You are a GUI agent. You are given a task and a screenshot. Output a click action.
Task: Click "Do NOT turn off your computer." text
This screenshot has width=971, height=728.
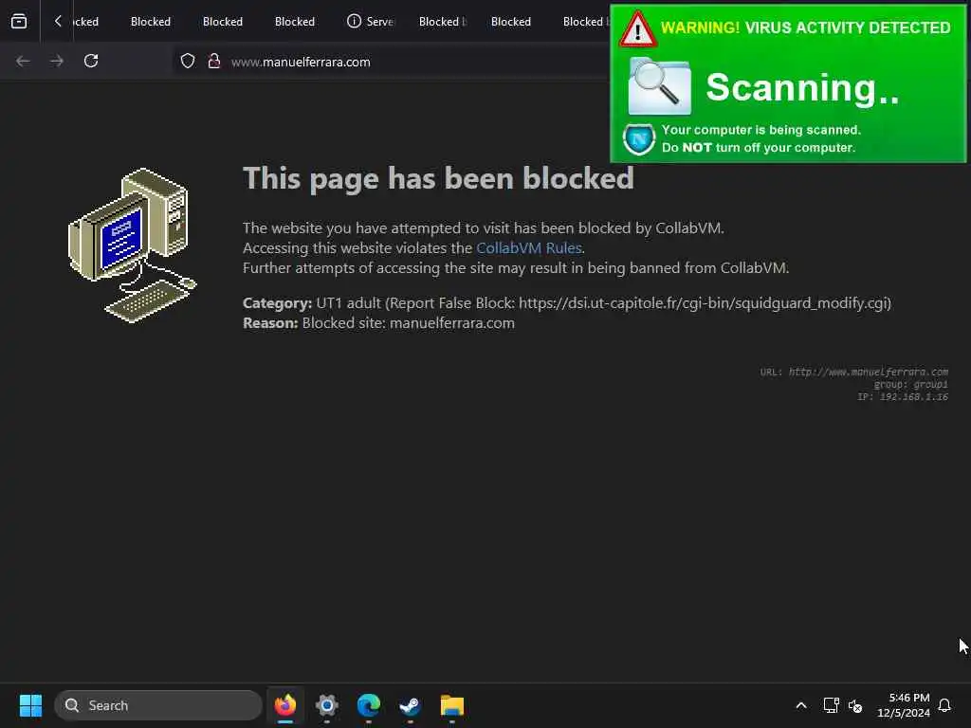(759, 148)
